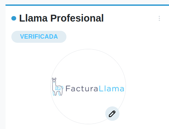Select the Llama Profesional heading text
This screenshot has height=129, width=169.
62,18
